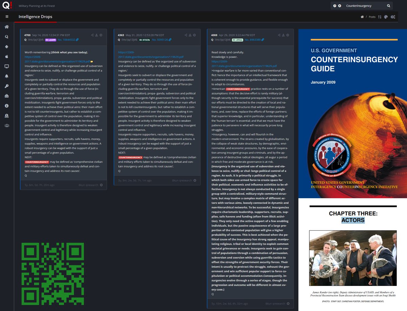
Task: Click the 8kun qresearch source icon in post 4008
Action: [x=288, y=304]
